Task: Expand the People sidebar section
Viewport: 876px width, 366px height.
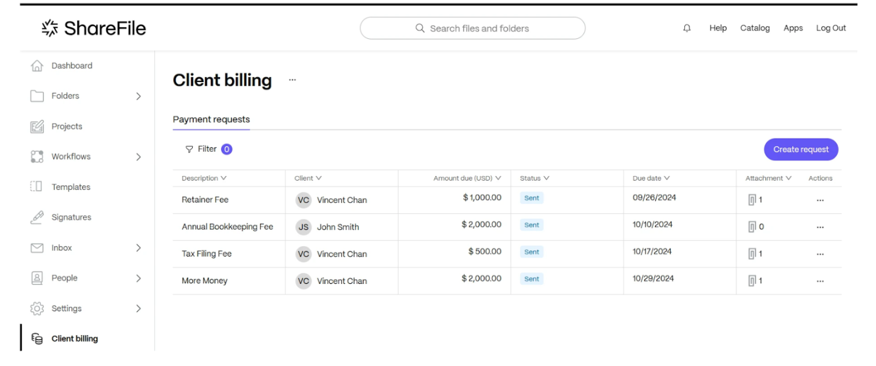Action: pos(138,278)
